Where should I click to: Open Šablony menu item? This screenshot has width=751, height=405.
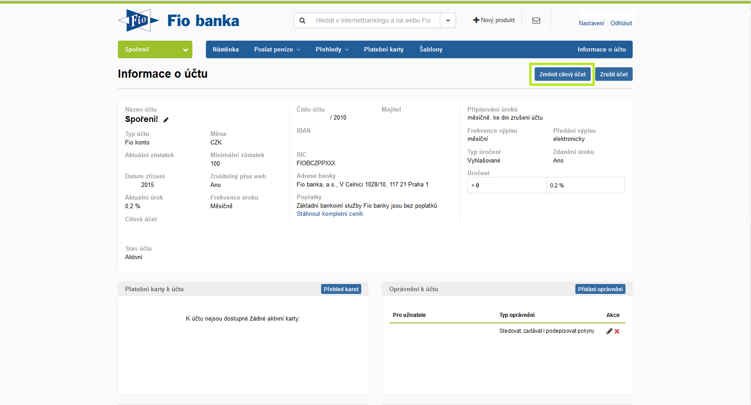[431, 49]
